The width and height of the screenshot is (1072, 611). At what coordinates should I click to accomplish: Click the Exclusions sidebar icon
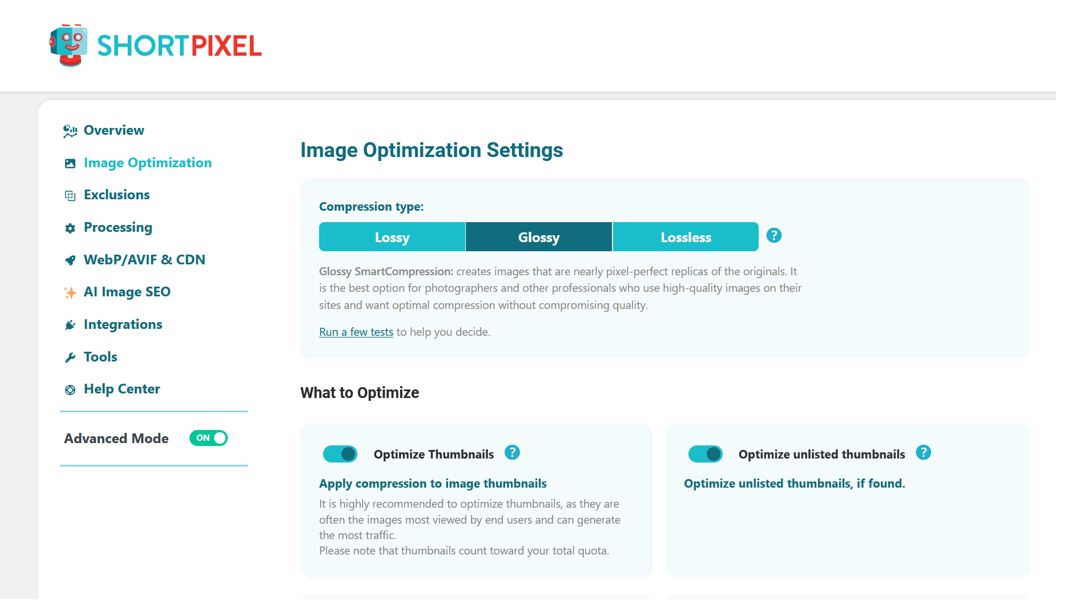pyautogui.click(x=70, y=196)
